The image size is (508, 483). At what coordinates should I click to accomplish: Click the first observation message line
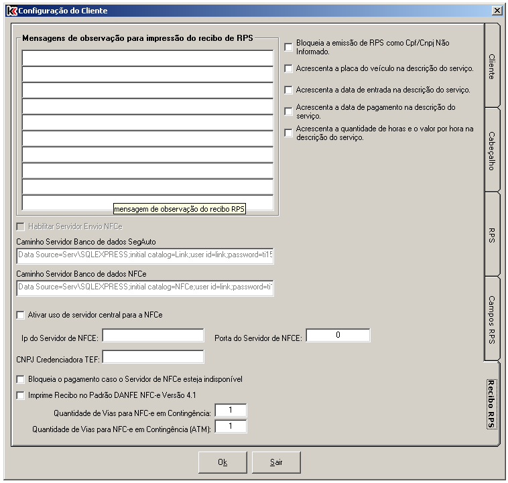point(147,58)
